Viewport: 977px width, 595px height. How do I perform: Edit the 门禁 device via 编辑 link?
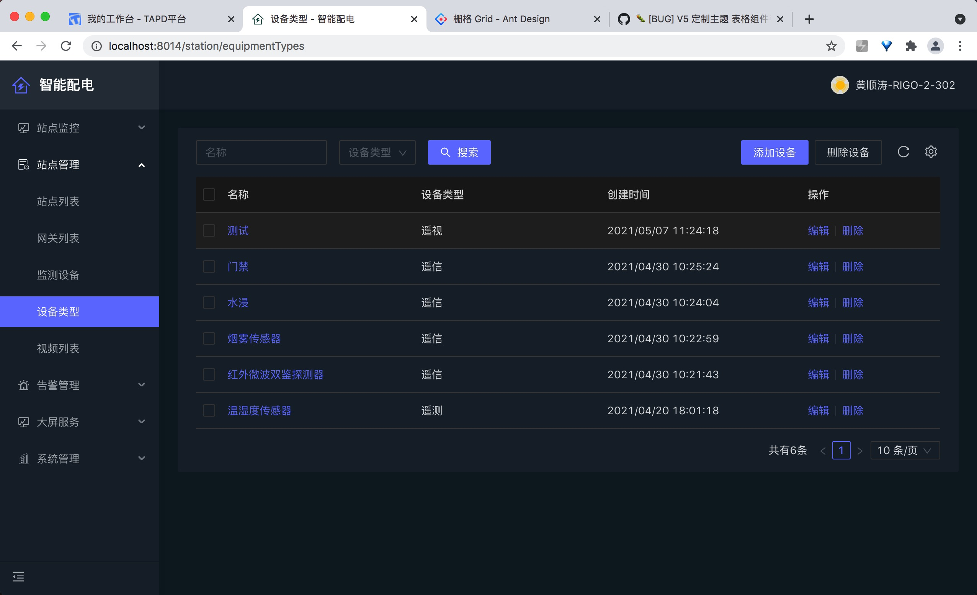click(x=818, y=266)
